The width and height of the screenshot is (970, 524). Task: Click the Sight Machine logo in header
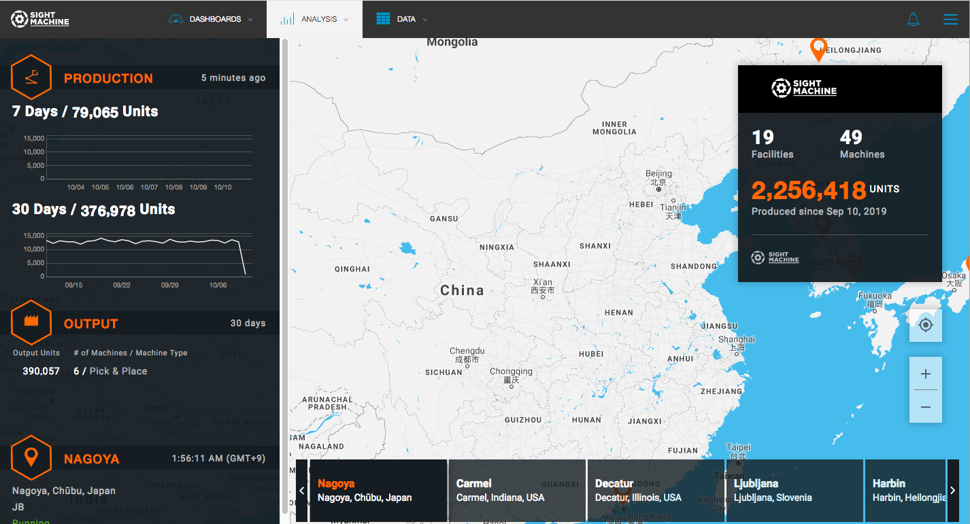tap(40, 19)
